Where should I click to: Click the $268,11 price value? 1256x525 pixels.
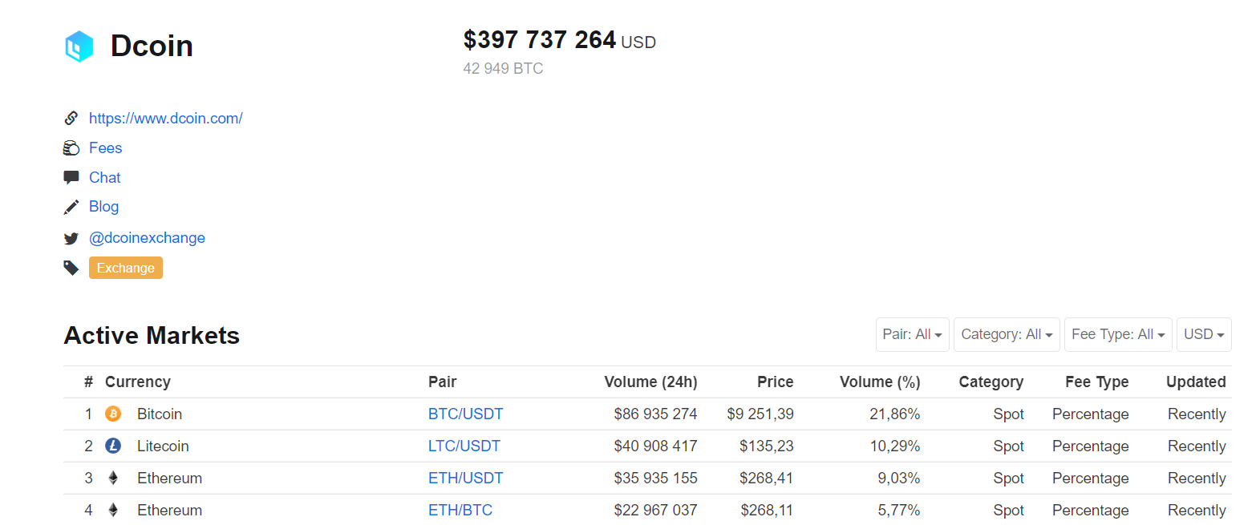[767, 510]
